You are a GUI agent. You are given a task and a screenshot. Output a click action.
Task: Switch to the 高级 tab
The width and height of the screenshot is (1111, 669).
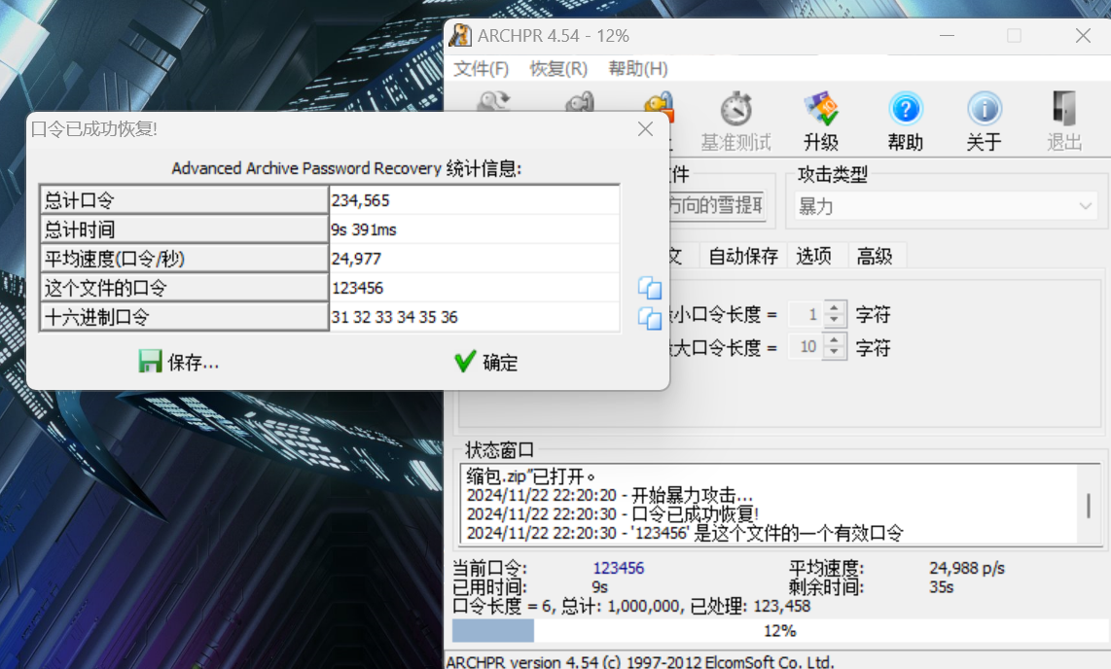(x=875, y=256)
